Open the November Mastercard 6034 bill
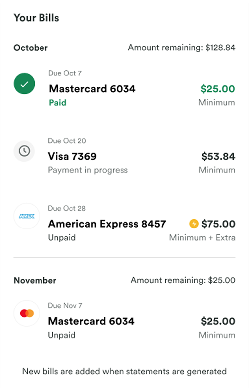 (x=124, y=321)
